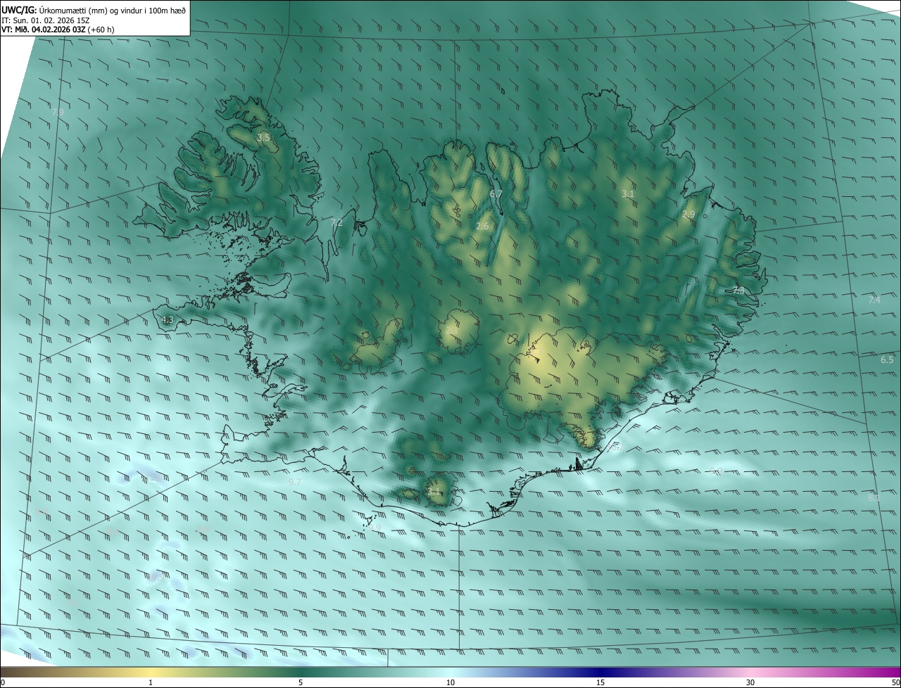Select the 7.4 value label offshore

(x=874, y=300)
